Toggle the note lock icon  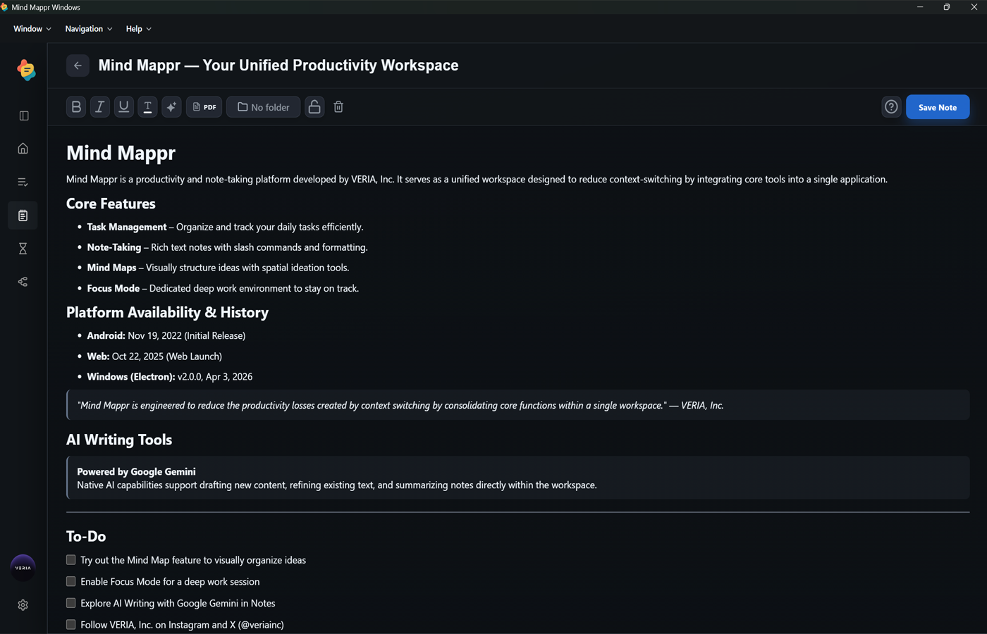[314, 107]
